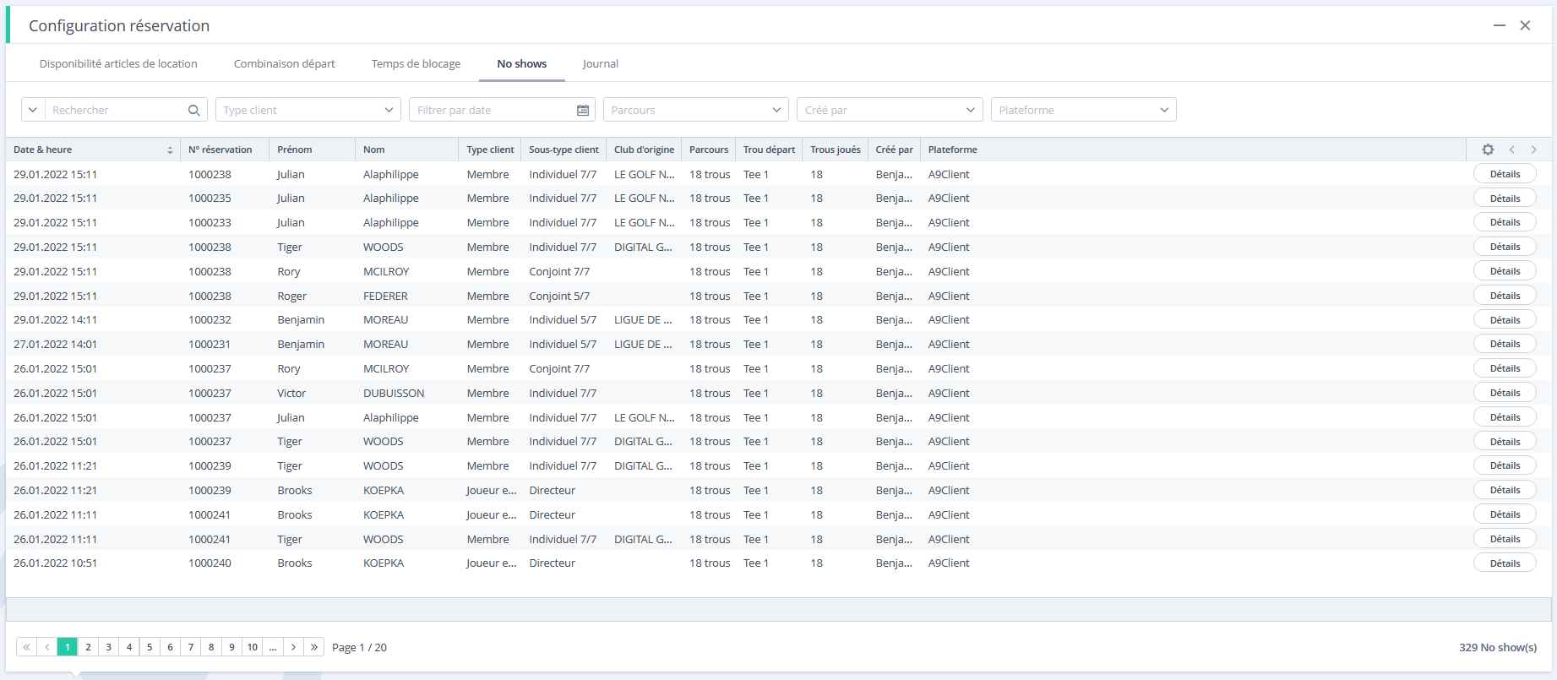The width and height of the screenshot is (1557, 680).
Task: Open the Créé par filter dropdown
Action: click(890, 110)
